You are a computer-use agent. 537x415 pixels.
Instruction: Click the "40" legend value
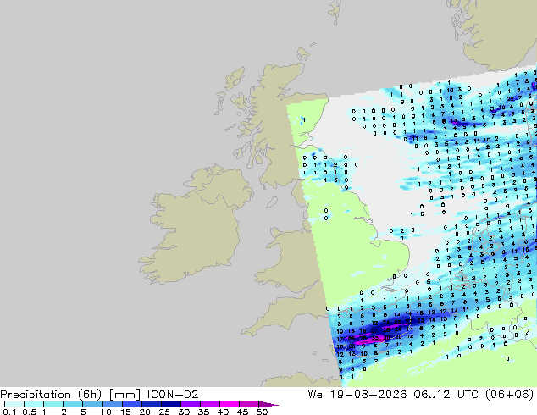223,412
